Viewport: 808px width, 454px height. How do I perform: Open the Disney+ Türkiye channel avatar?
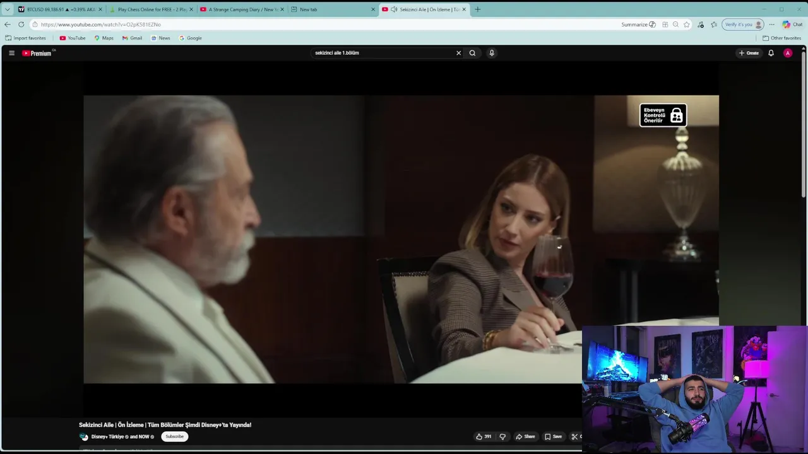tap(83, 436)
